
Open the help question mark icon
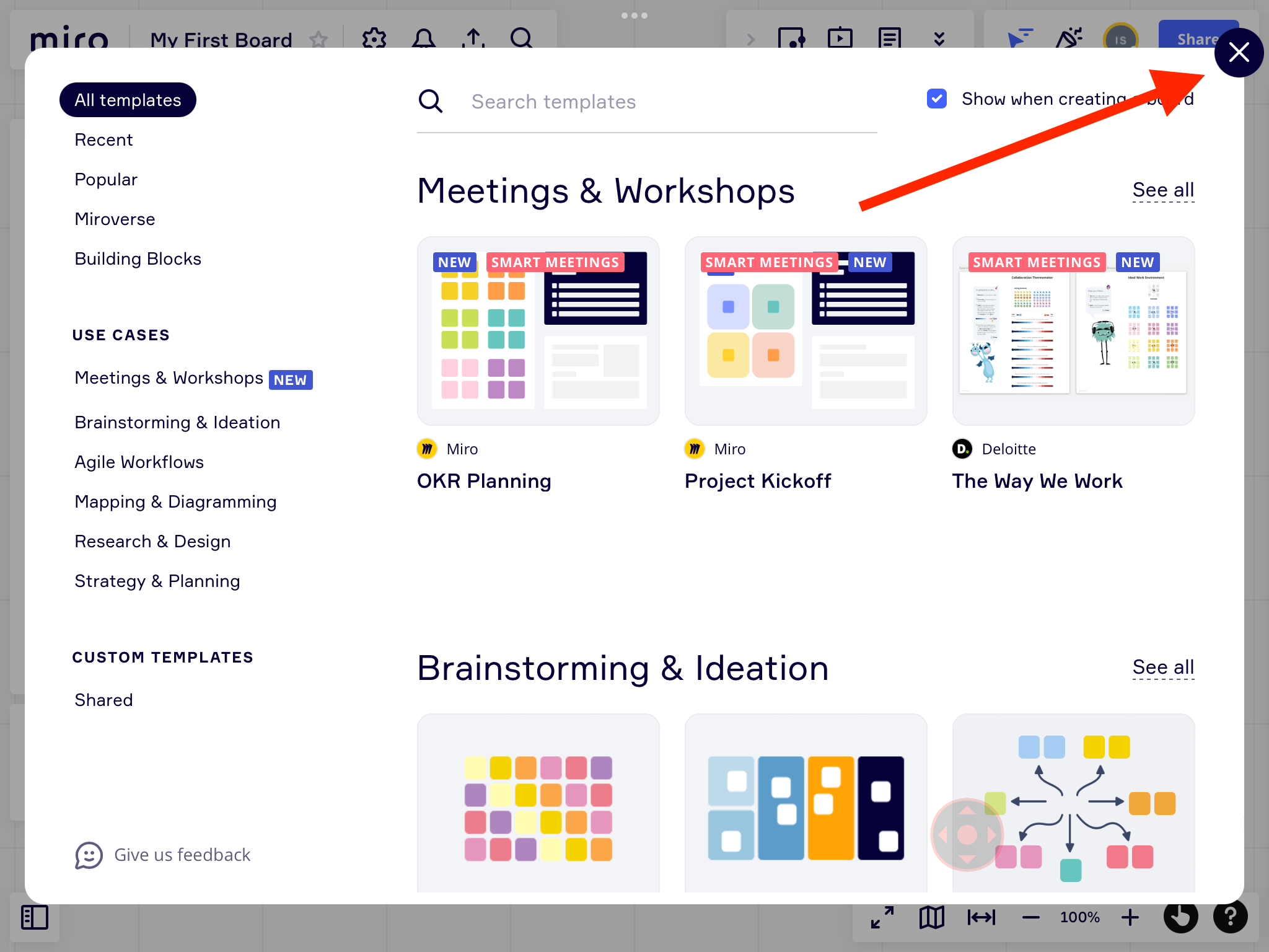[1230, 916]
